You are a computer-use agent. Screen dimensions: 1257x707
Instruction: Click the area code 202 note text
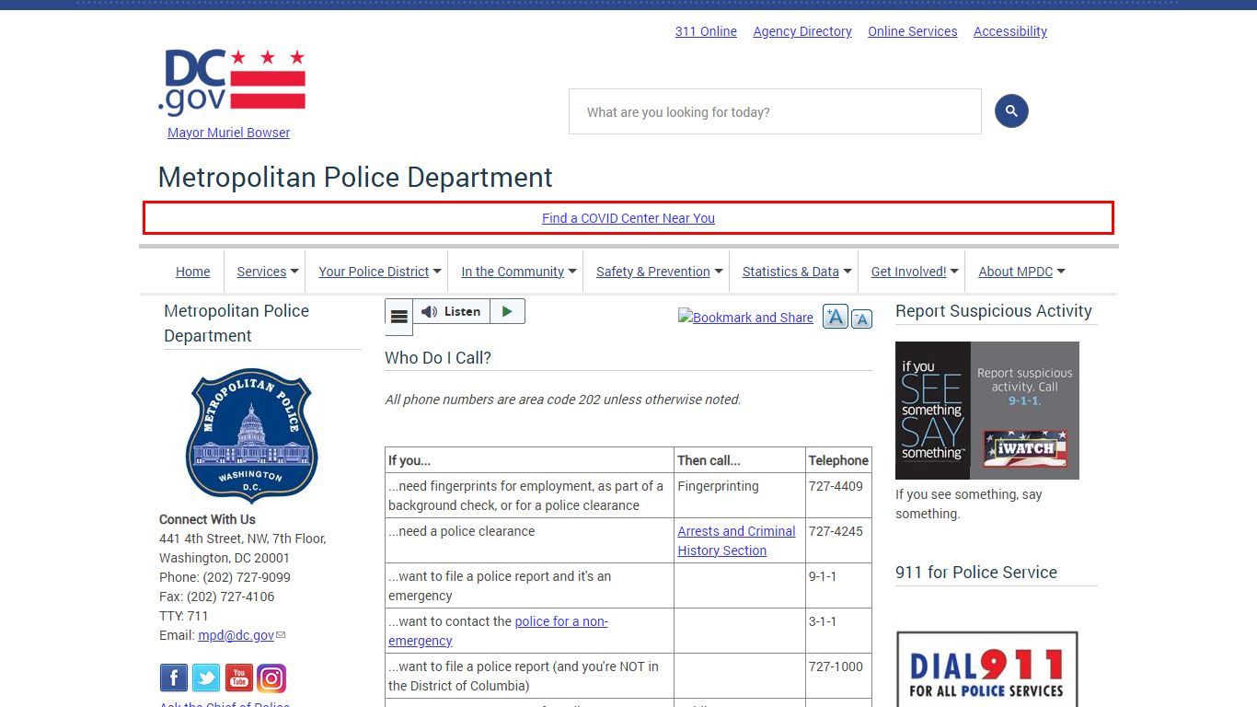click(x=563, y=400)
